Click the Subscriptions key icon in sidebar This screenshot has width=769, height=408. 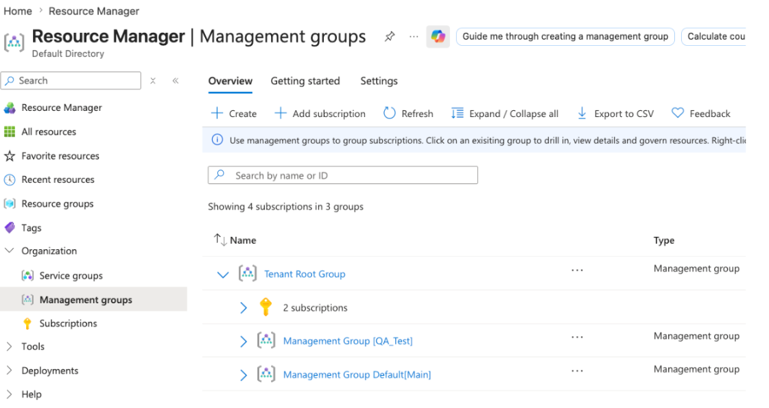[x=27, y=323]
